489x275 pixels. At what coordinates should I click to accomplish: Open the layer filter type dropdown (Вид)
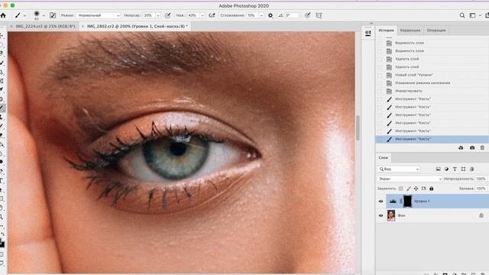399,169
